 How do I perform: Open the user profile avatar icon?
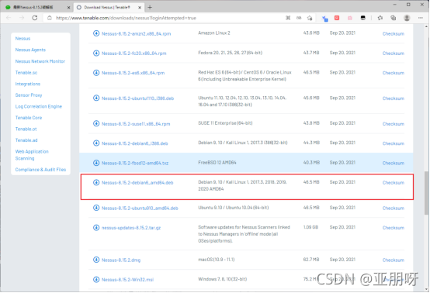click(x=407, y=18)
